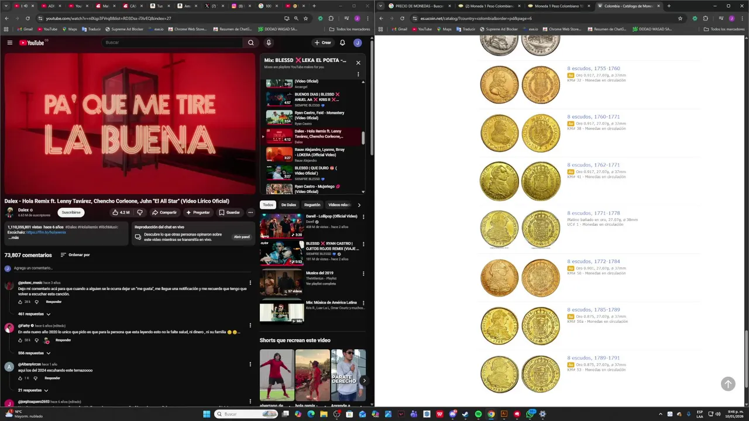Open the ffm.to/holaremix link in description
Viewport: 749px width, 421px height.
point(46,232)
